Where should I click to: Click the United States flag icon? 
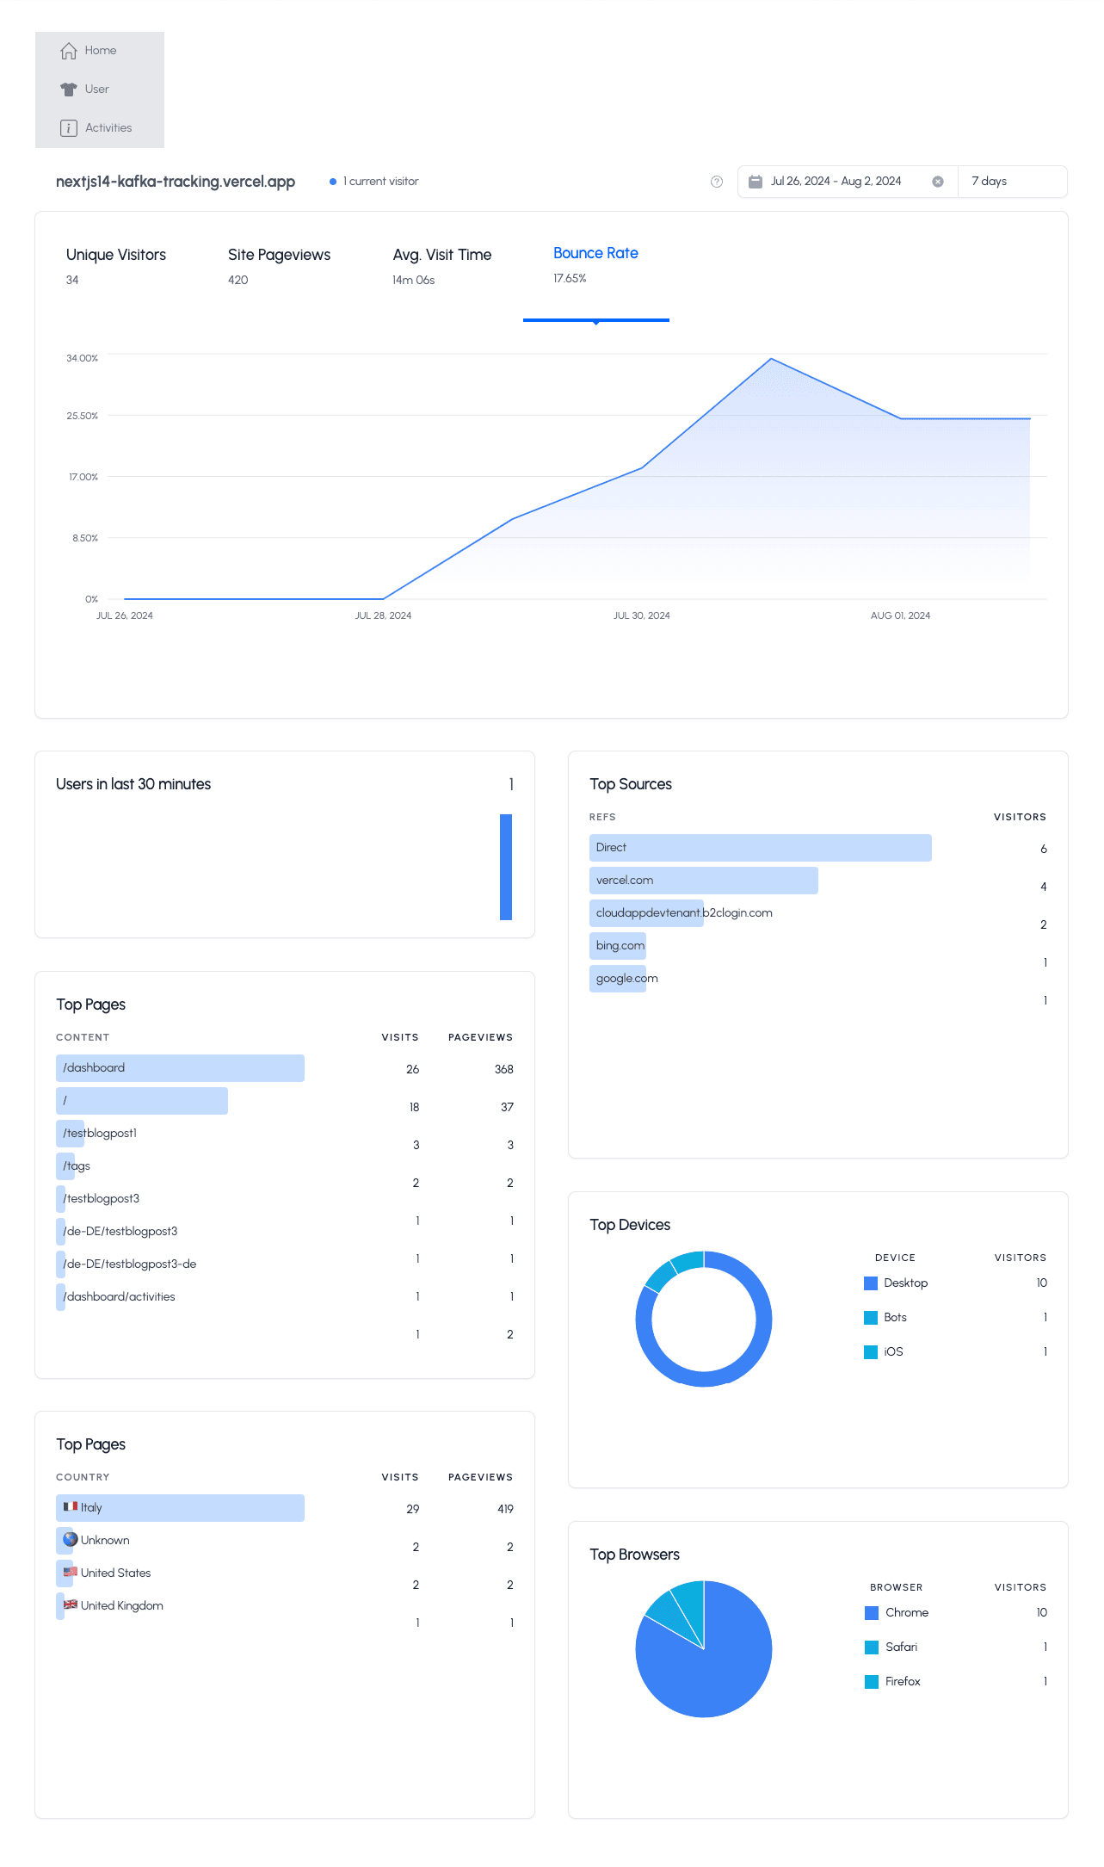click(71, 1573)
